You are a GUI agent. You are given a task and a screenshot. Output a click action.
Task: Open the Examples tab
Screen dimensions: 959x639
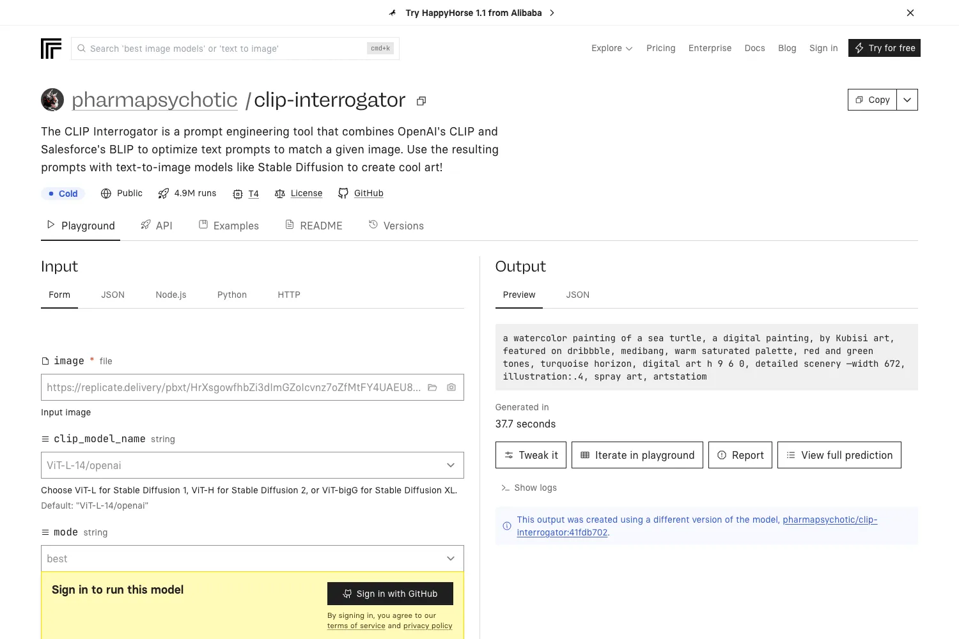(x=229, y=226)
